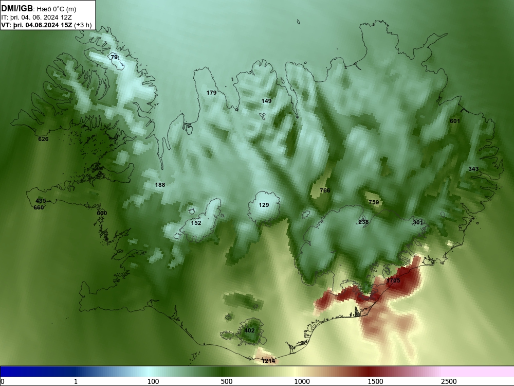This screenshot has width=514, height=386.
Task: Click the legend tick label 100
Action: 153,381
